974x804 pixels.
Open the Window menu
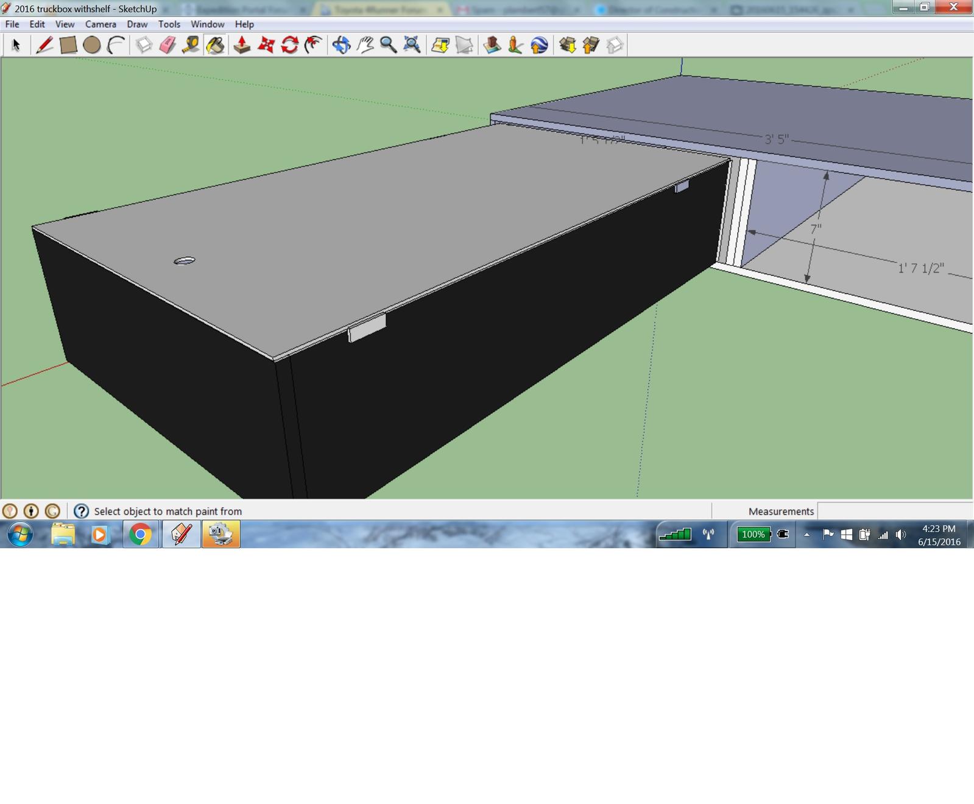[208, 24]
